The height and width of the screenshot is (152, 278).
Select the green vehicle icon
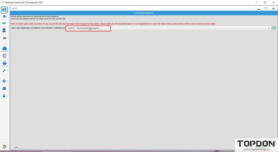coord(4,23)
